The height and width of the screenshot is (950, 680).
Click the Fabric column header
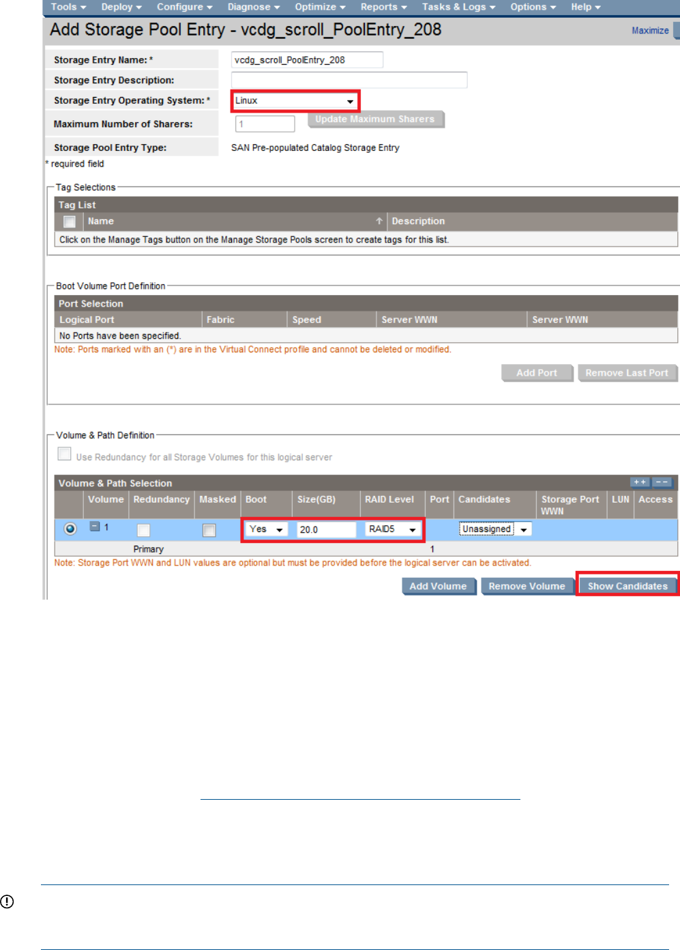click(x=220, y=320)
